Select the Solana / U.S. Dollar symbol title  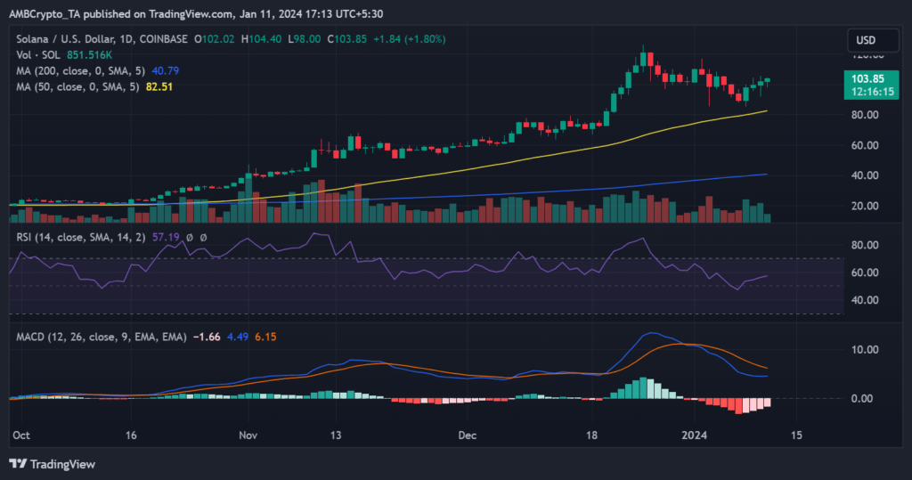85,39
